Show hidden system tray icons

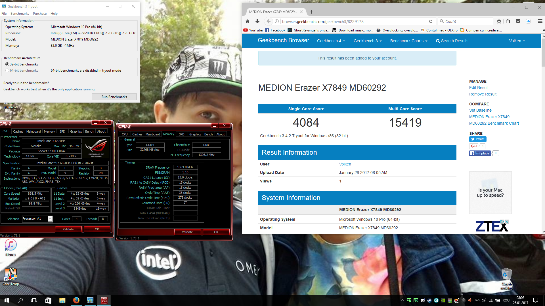(402, 300)
